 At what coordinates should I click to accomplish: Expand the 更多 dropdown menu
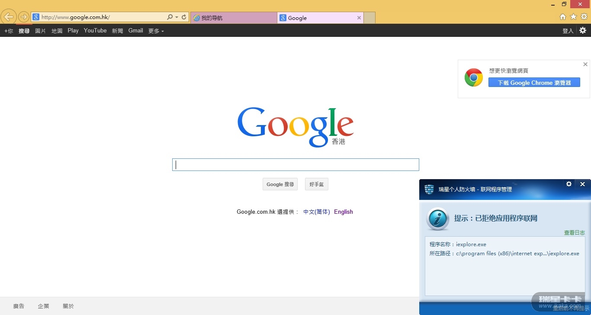156,31
